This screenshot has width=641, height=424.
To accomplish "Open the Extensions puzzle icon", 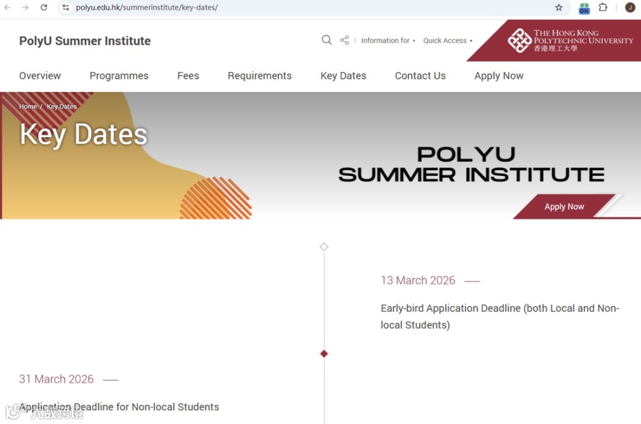I will click(603, 7).
